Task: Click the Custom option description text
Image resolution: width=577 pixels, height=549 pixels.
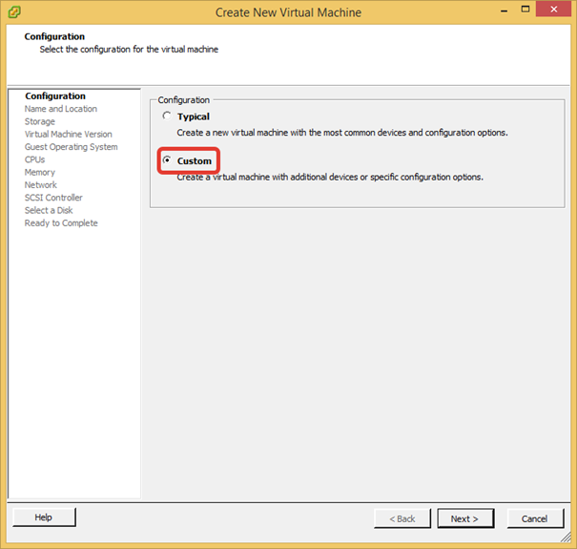Action: coord(330,178)
